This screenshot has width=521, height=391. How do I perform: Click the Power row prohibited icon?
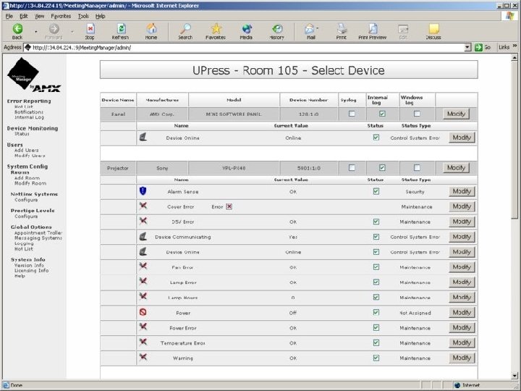point(143,312)
